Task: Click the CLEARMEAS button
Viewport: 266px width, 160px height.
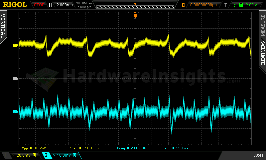Action: coord(262,53)
